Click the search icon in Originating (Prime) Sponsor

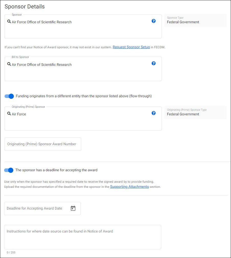tap(9, 114)
